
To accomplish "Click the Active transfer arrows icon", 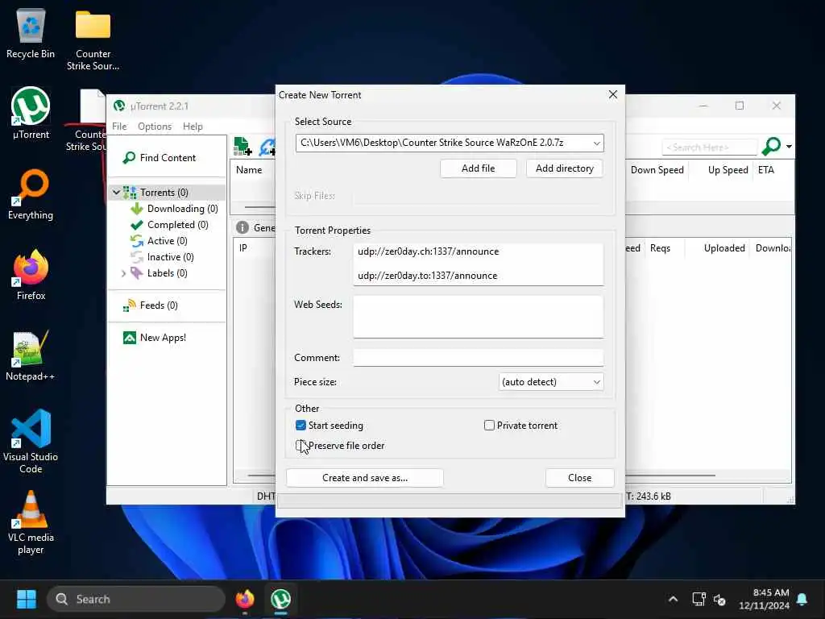I will coord(137,241).
